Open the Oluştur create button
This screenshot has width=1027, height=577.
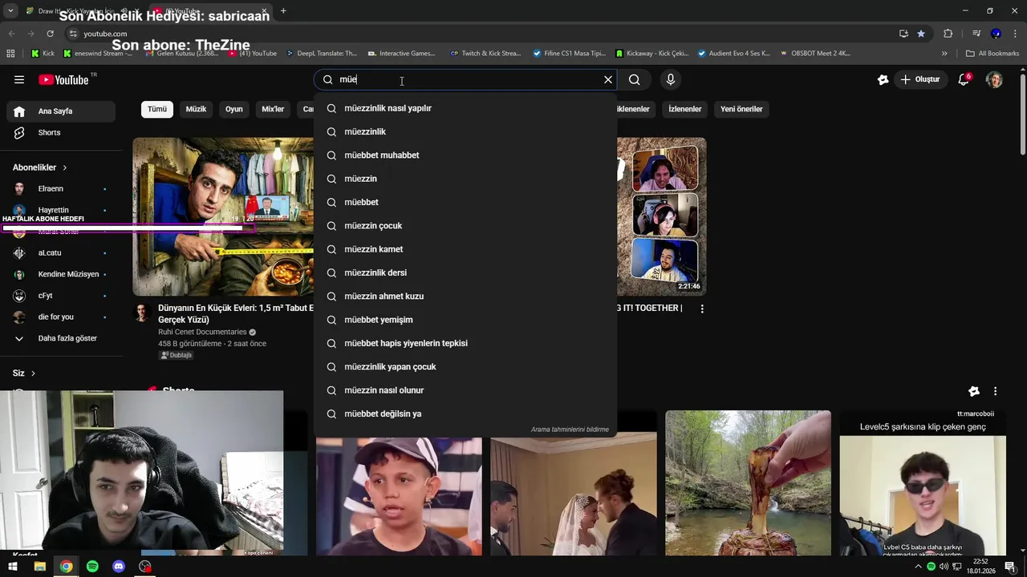point(920,79)
